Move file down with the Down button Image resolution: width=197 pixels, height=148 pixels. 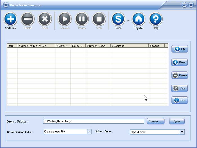tap(180, 62)
